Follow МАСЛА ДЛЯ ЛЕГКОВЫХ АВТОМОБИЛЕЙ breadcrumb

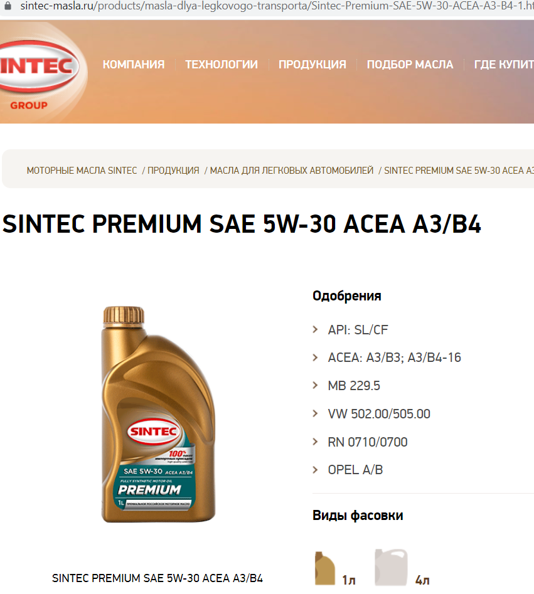pos(292,171)
